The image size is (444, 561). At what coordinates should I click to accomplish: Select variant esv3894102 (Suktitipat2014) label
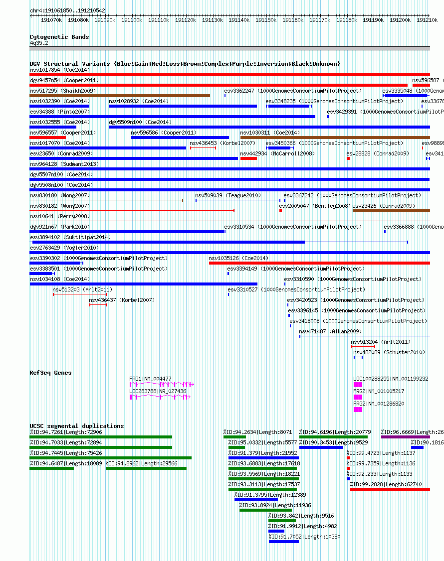70,237
